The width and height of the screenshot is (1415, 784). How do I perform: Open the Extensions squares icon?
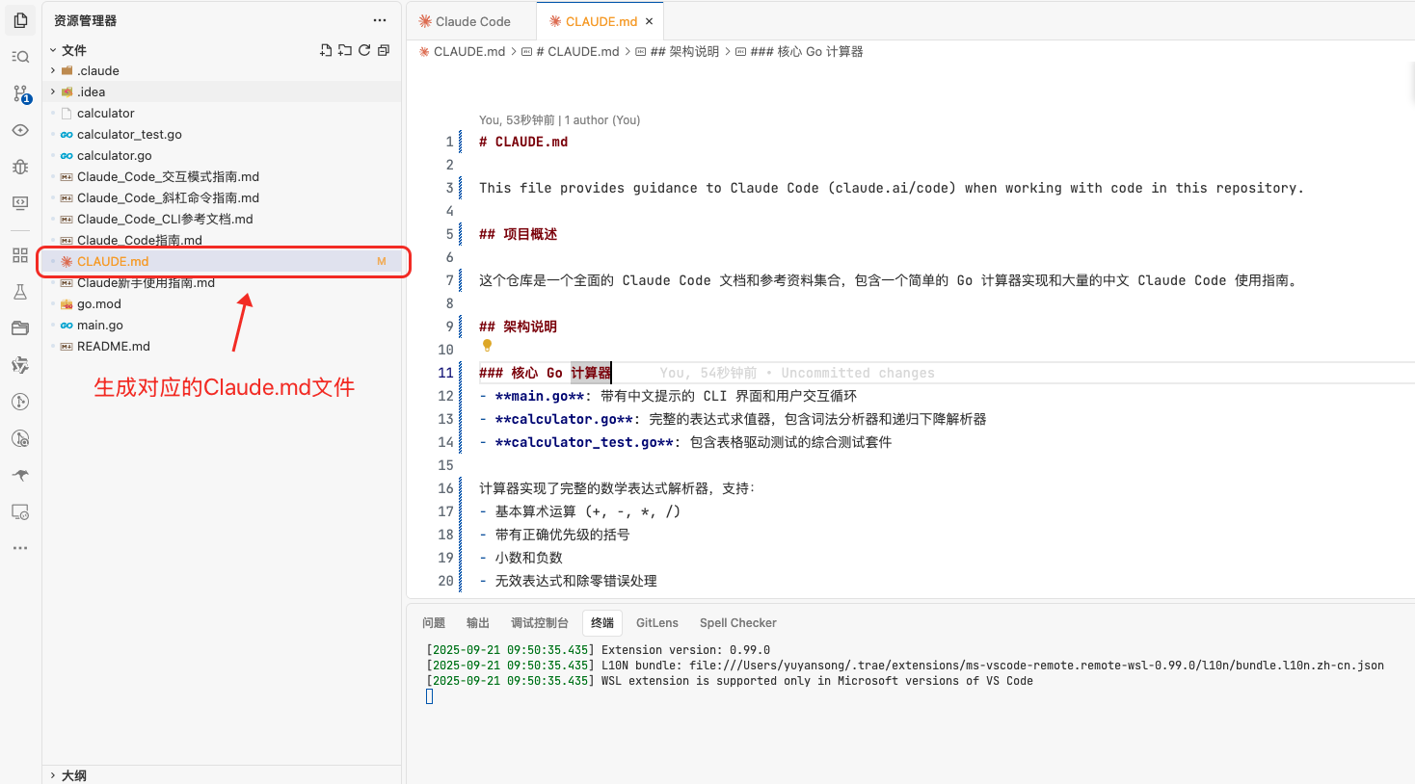(x=20, y=255)
